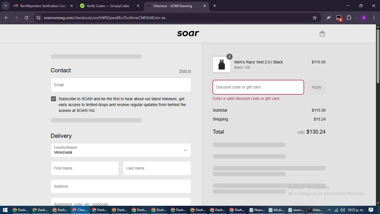Click the Discount code or gift card field

(x=258, y=87)
